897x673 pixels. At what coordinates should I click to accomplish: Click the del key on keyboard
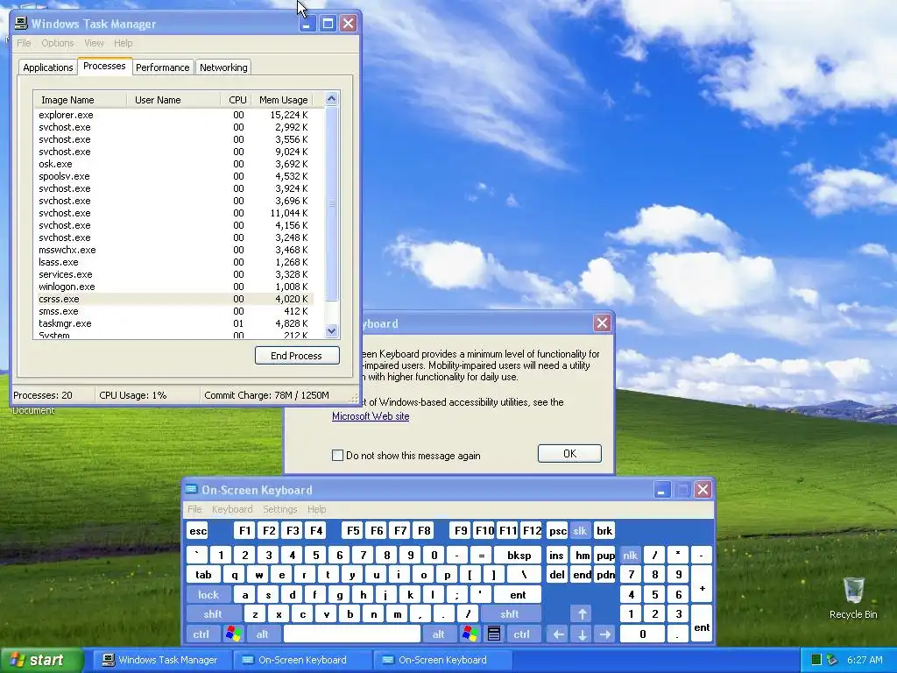coord(557,575)
